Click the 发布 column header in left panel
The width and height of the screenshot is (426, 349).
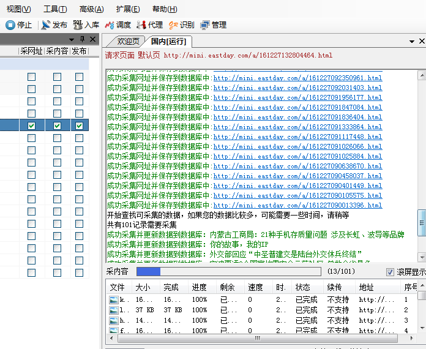coord(79,51)
